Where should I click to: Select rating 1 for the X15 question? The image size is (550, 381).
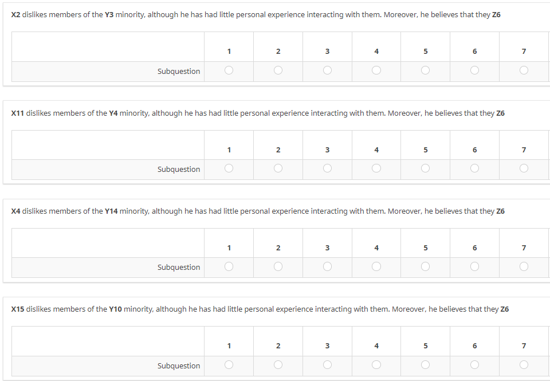(x=229, y=365)
